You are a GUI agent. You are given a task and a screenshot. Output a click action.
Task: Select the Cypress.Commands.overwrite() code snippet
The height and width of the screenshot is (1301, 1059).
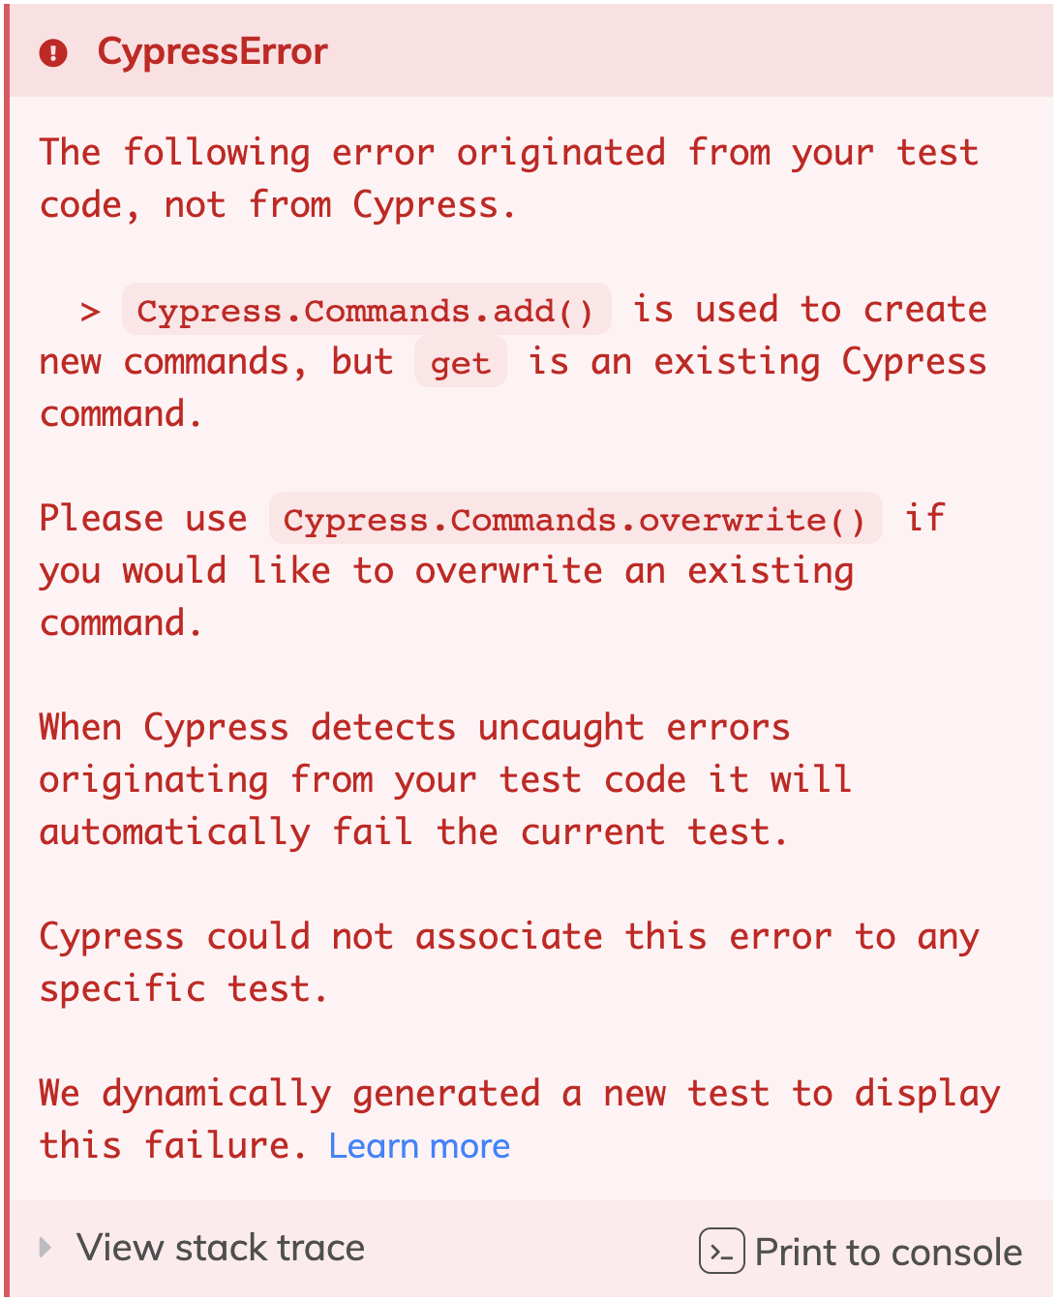575,520
